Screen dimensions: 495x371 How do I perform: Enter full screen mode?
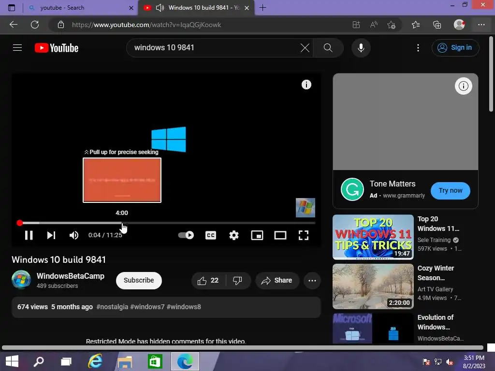coord(304,235)
